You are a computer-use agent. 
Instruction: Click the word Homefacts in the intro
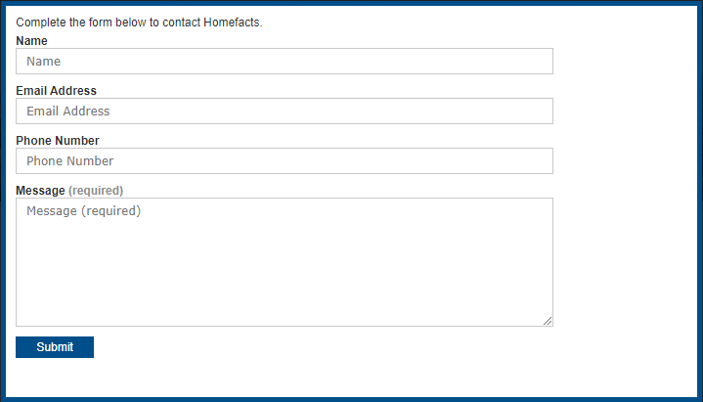click(x=233, y=22)
